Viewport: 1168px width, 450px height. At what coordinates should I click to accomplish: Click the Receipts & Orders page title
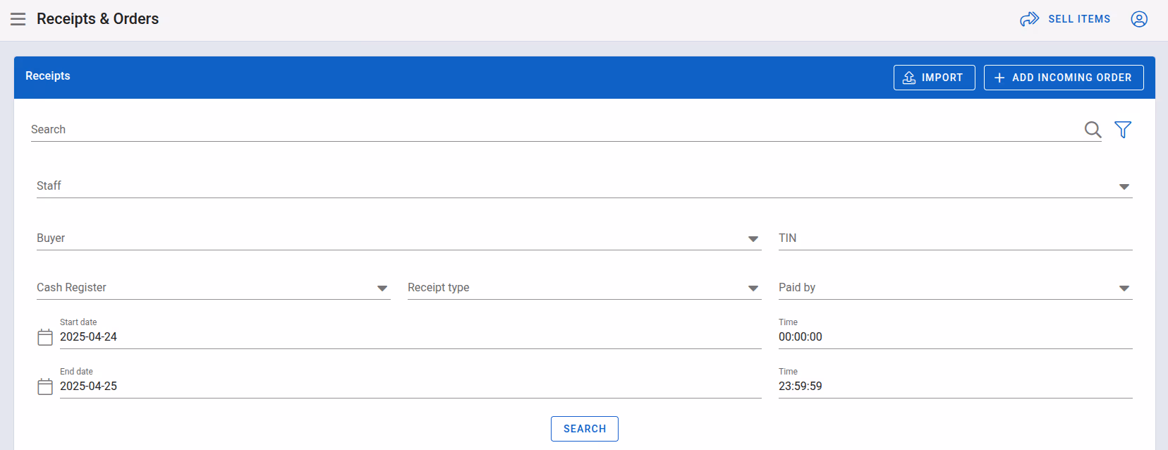(98, 19)
